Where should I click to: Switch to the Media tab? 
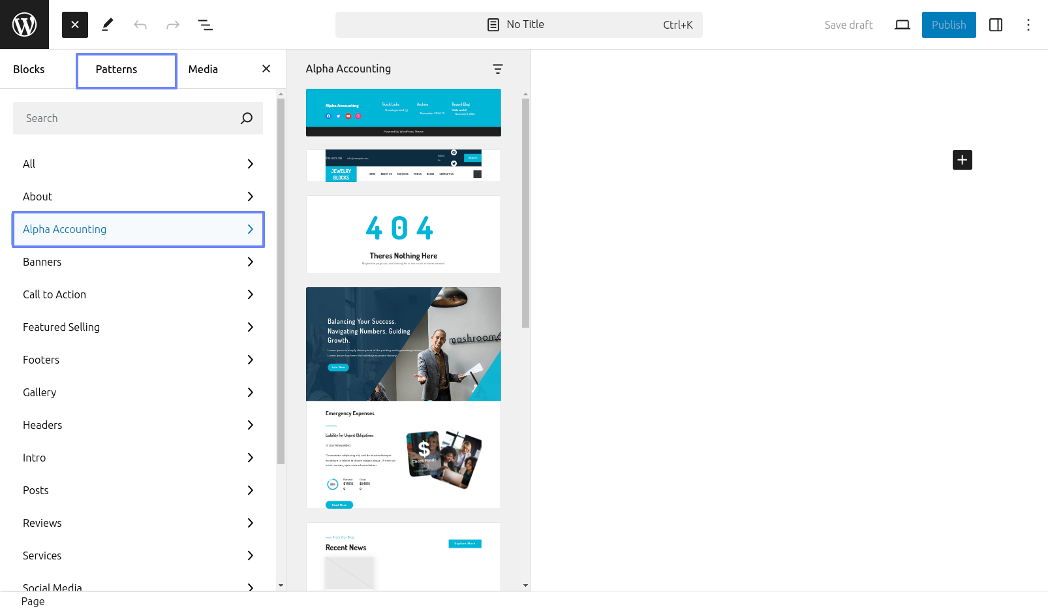(203, 69)
